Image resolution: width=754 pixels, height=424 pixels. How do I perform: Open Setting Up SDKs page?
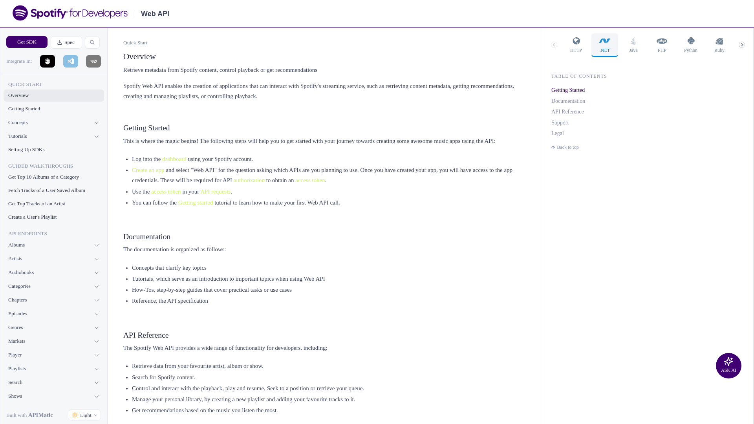pos(54,150)
